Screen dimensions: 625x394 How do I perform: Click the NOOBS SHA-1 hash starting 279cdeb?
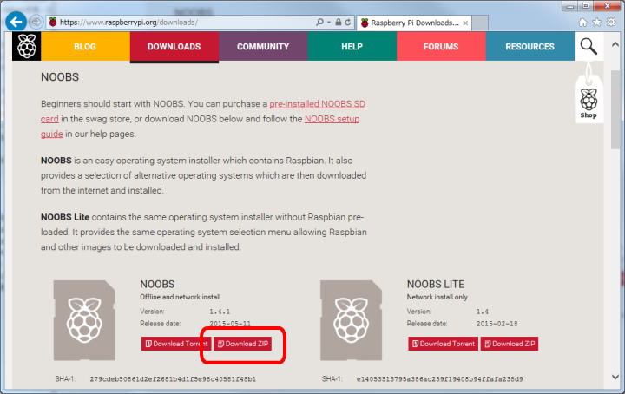click(173, 379)
